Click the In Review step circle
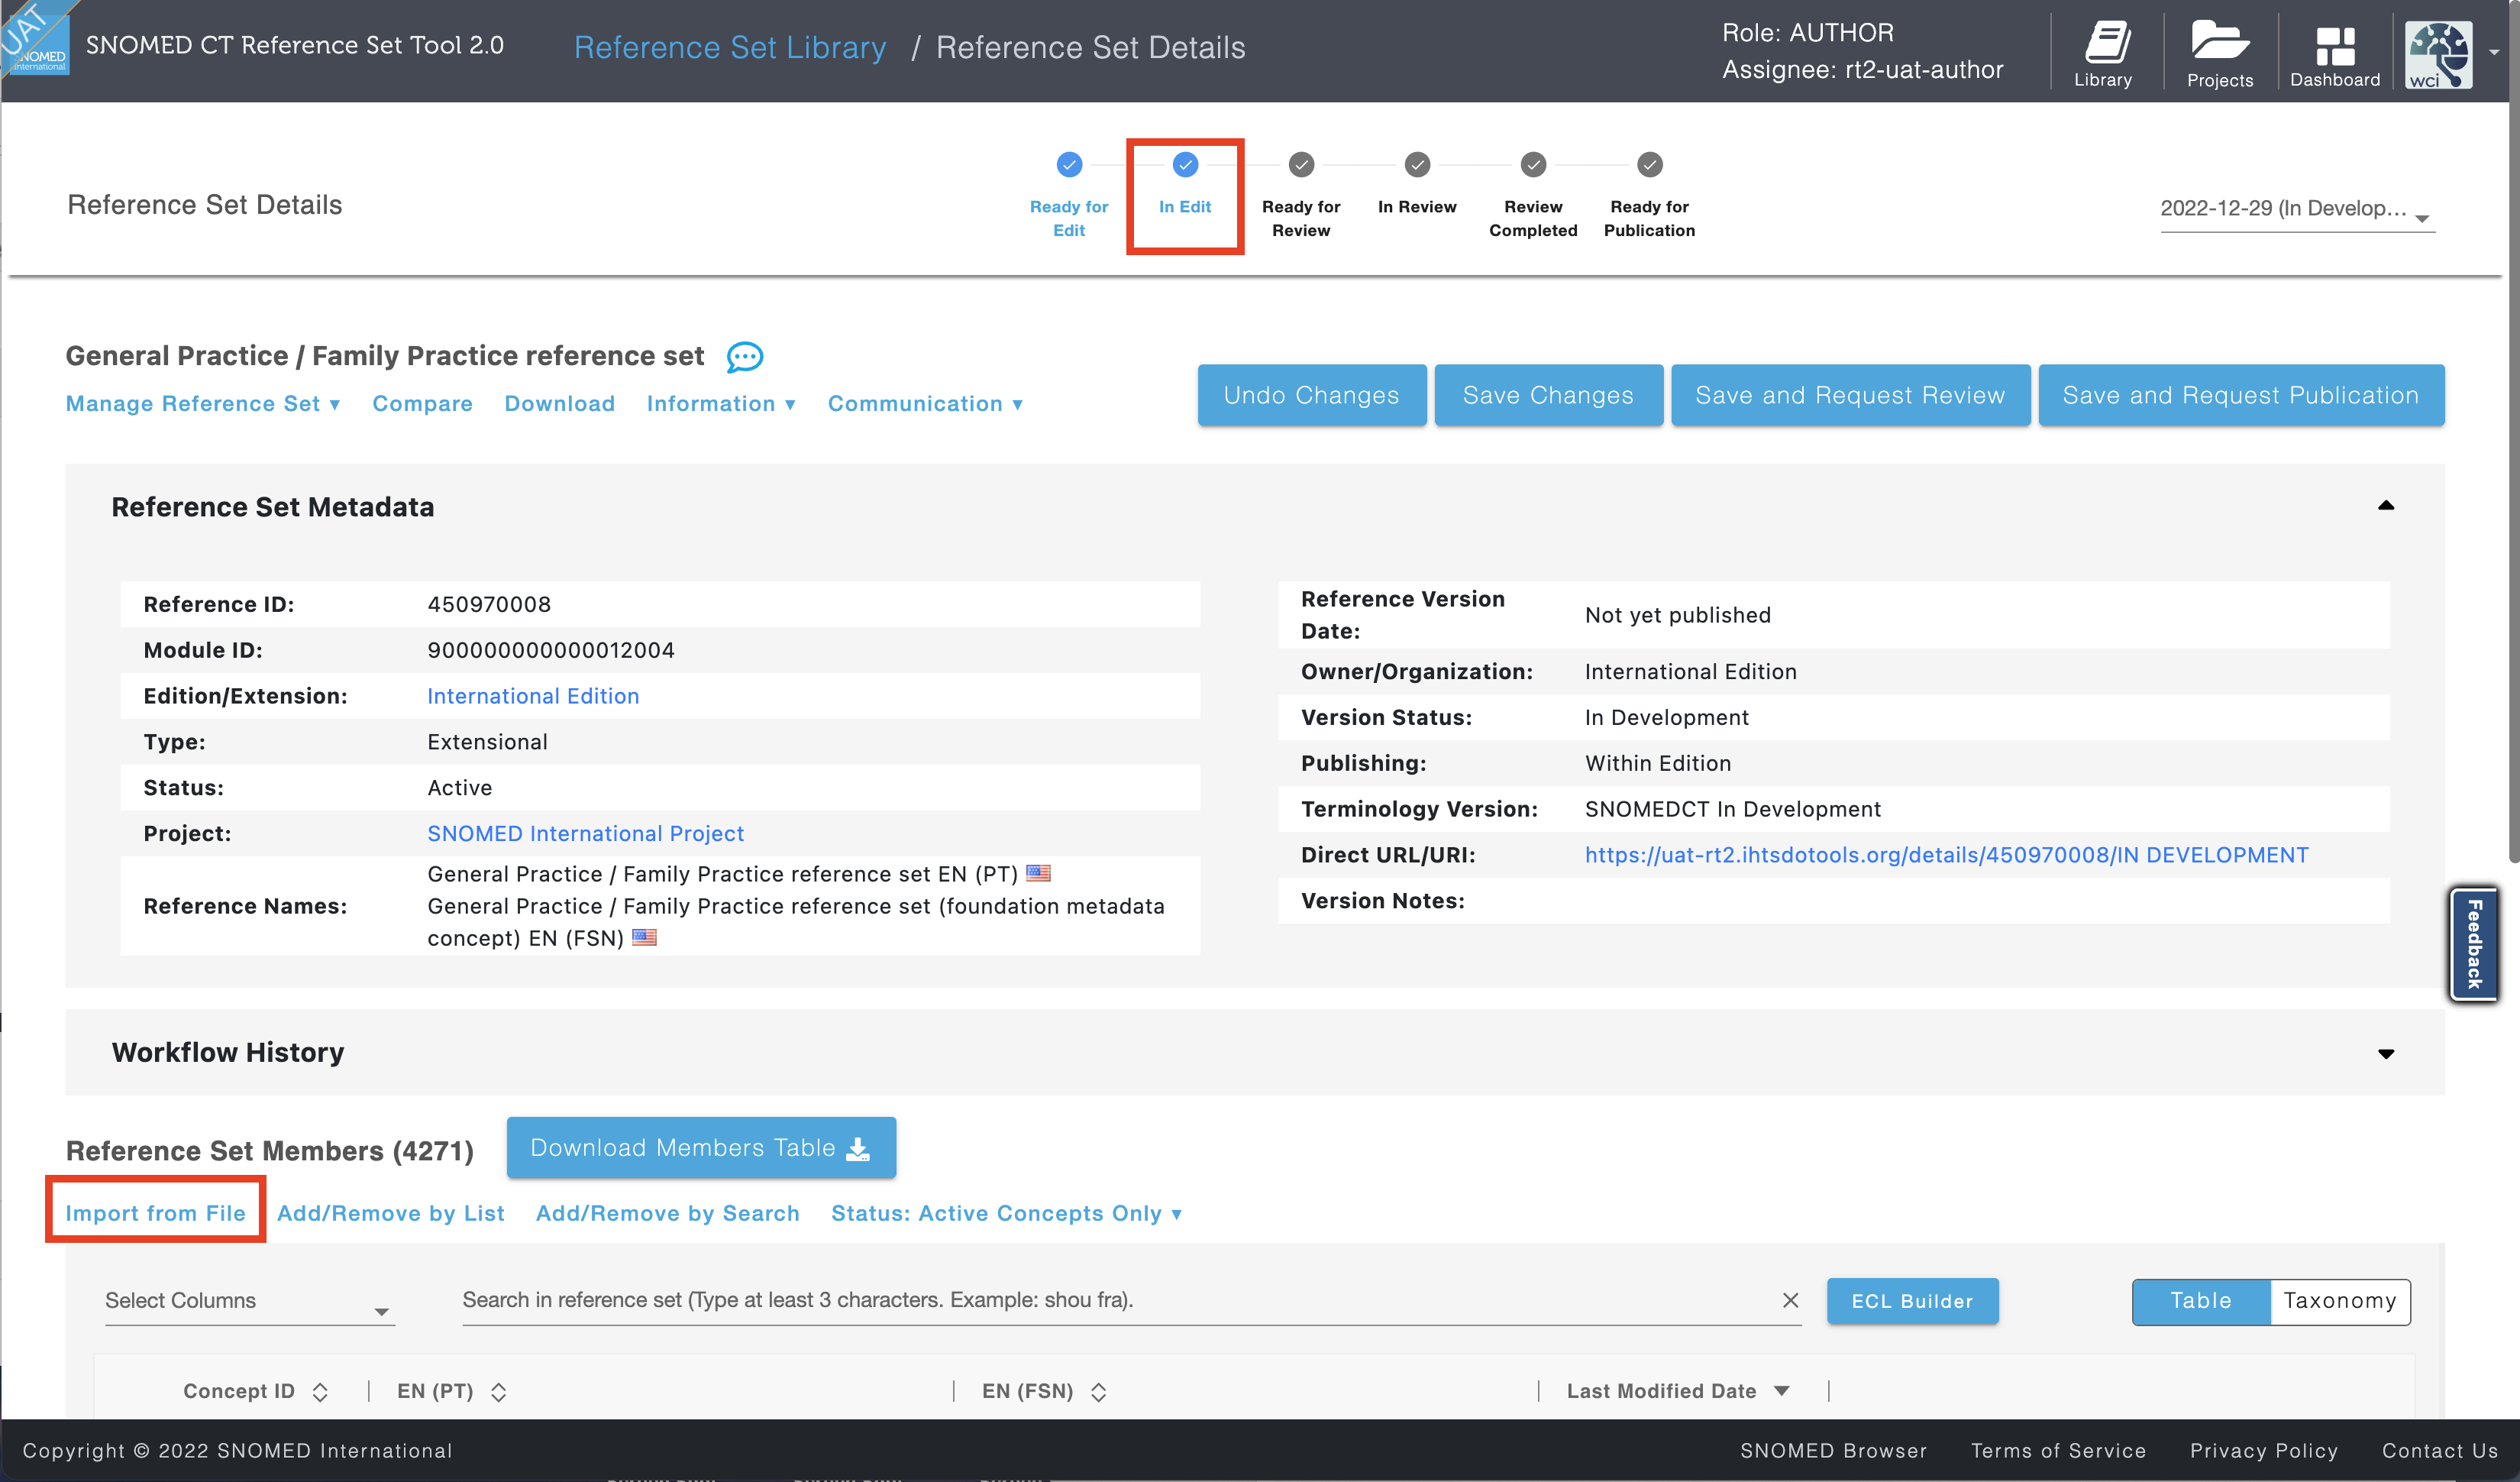This screenshot has width=2520, height=1482. (1417, 164)
